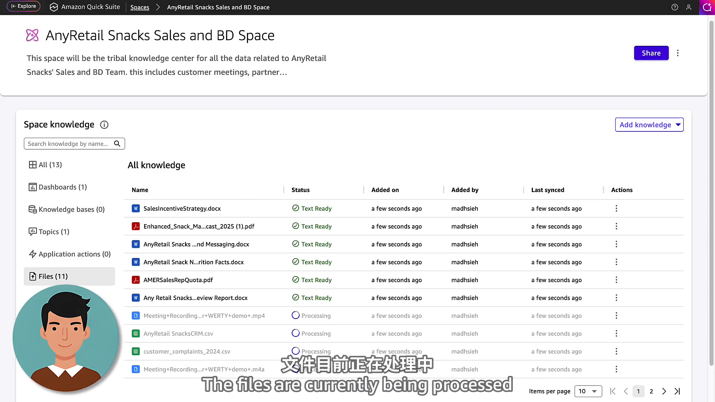The height and width of the screenshot is (402, 715).
Task: Expand the Add knowledge dropdown
Action: click(x=649, y=125)
